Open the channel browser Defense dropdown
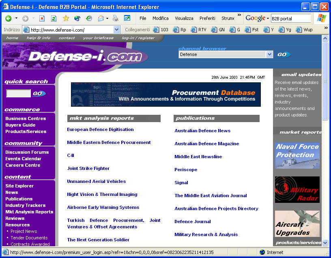Viewport: 331px width, 258px height. (x=269, y=54)
